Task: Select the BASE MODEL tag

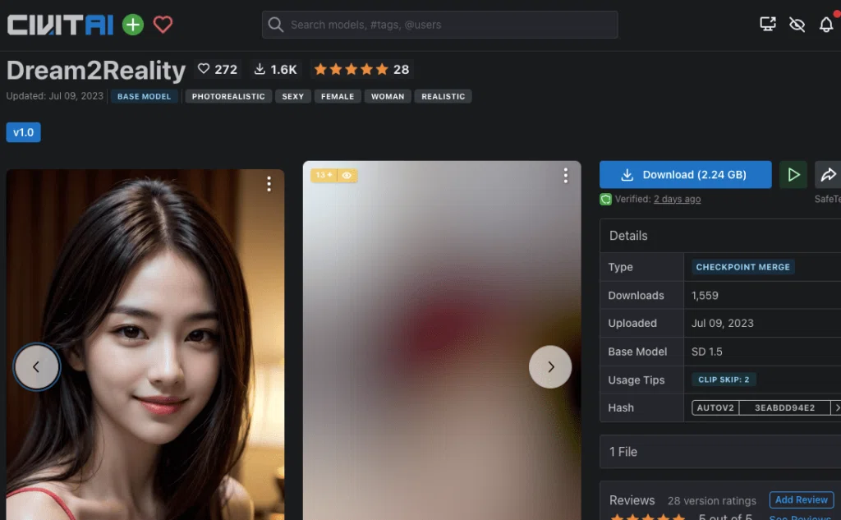Action: tap(144, 97)
